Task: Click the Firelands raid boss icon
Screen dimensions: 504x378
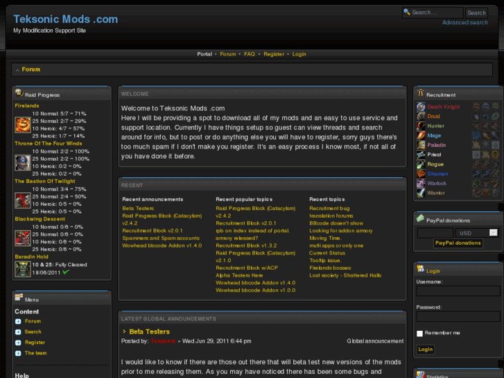Action: pyautogui.click(x=23, y=125)
